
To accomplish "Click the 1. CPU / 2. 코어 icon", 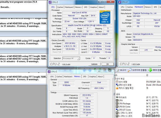I will pyautogui.click(x=117, y=116).
